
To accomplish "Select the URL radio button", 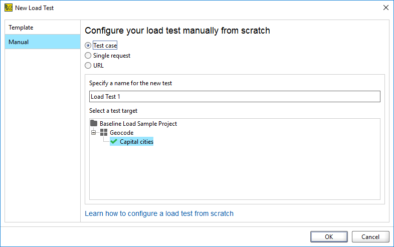I will click(x=88, y=65).
